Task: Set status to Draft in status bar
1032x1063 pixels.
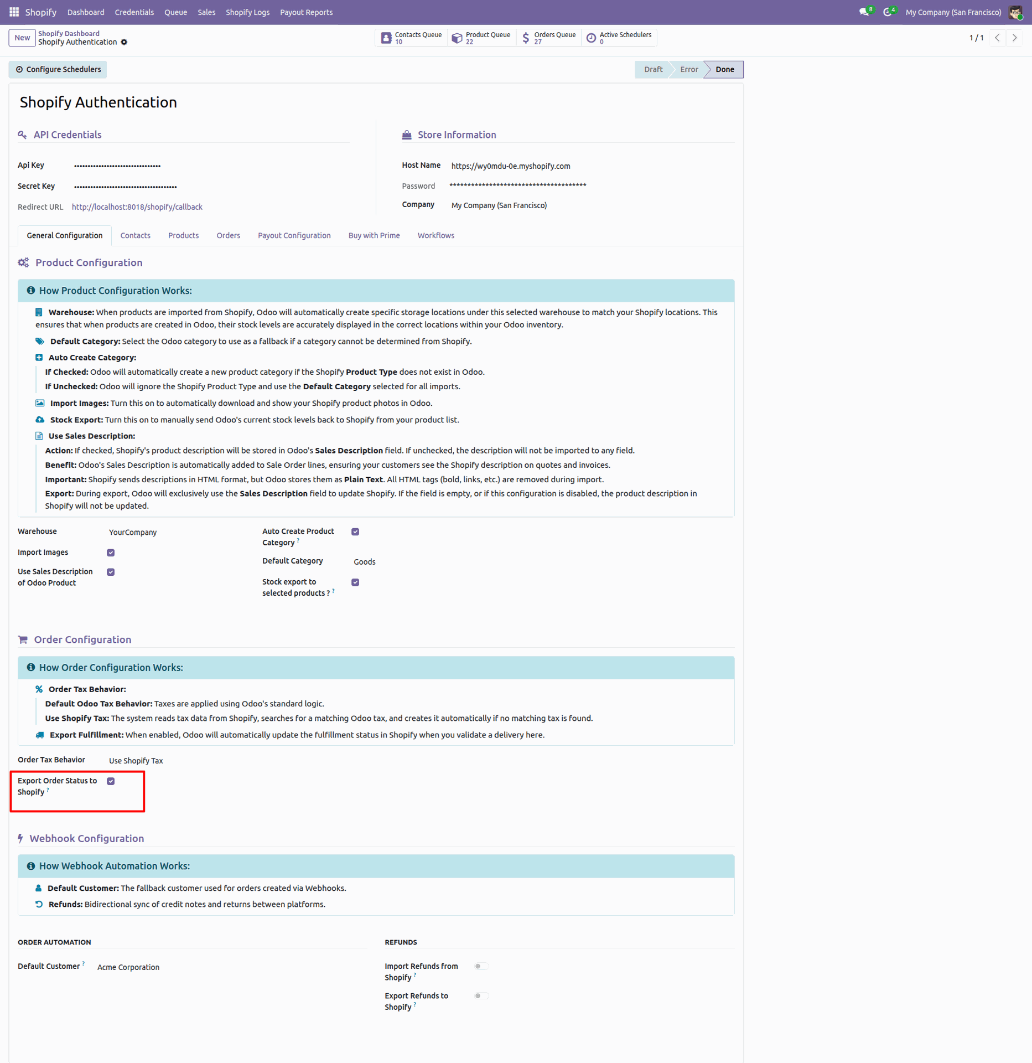Action: [x=653, y=70]
